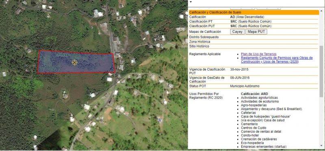The width and height of the screenshot is (325, 151).
Task: Select 'Cementerio' list item
Action: tap(249, 124)
